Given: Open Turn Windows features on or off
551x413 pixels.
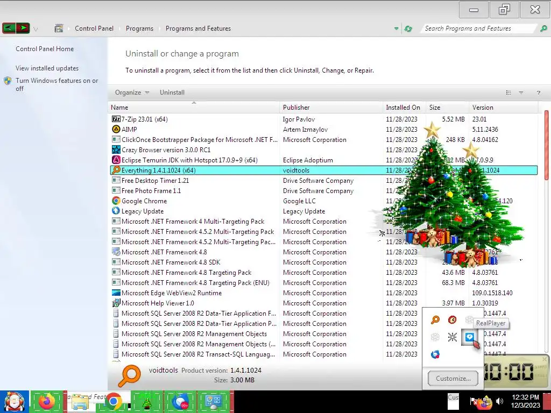Looking at the screenshot, I should tap(56, 84).
